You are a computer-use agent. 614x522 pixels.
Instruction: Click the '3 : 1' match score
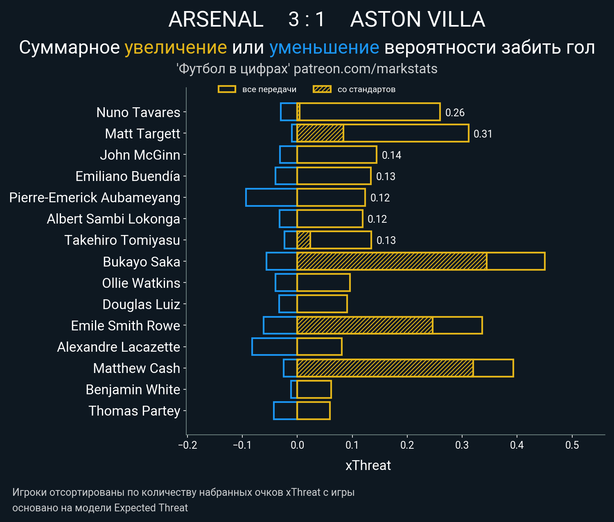pyautogui.click(x=306, y=19)
